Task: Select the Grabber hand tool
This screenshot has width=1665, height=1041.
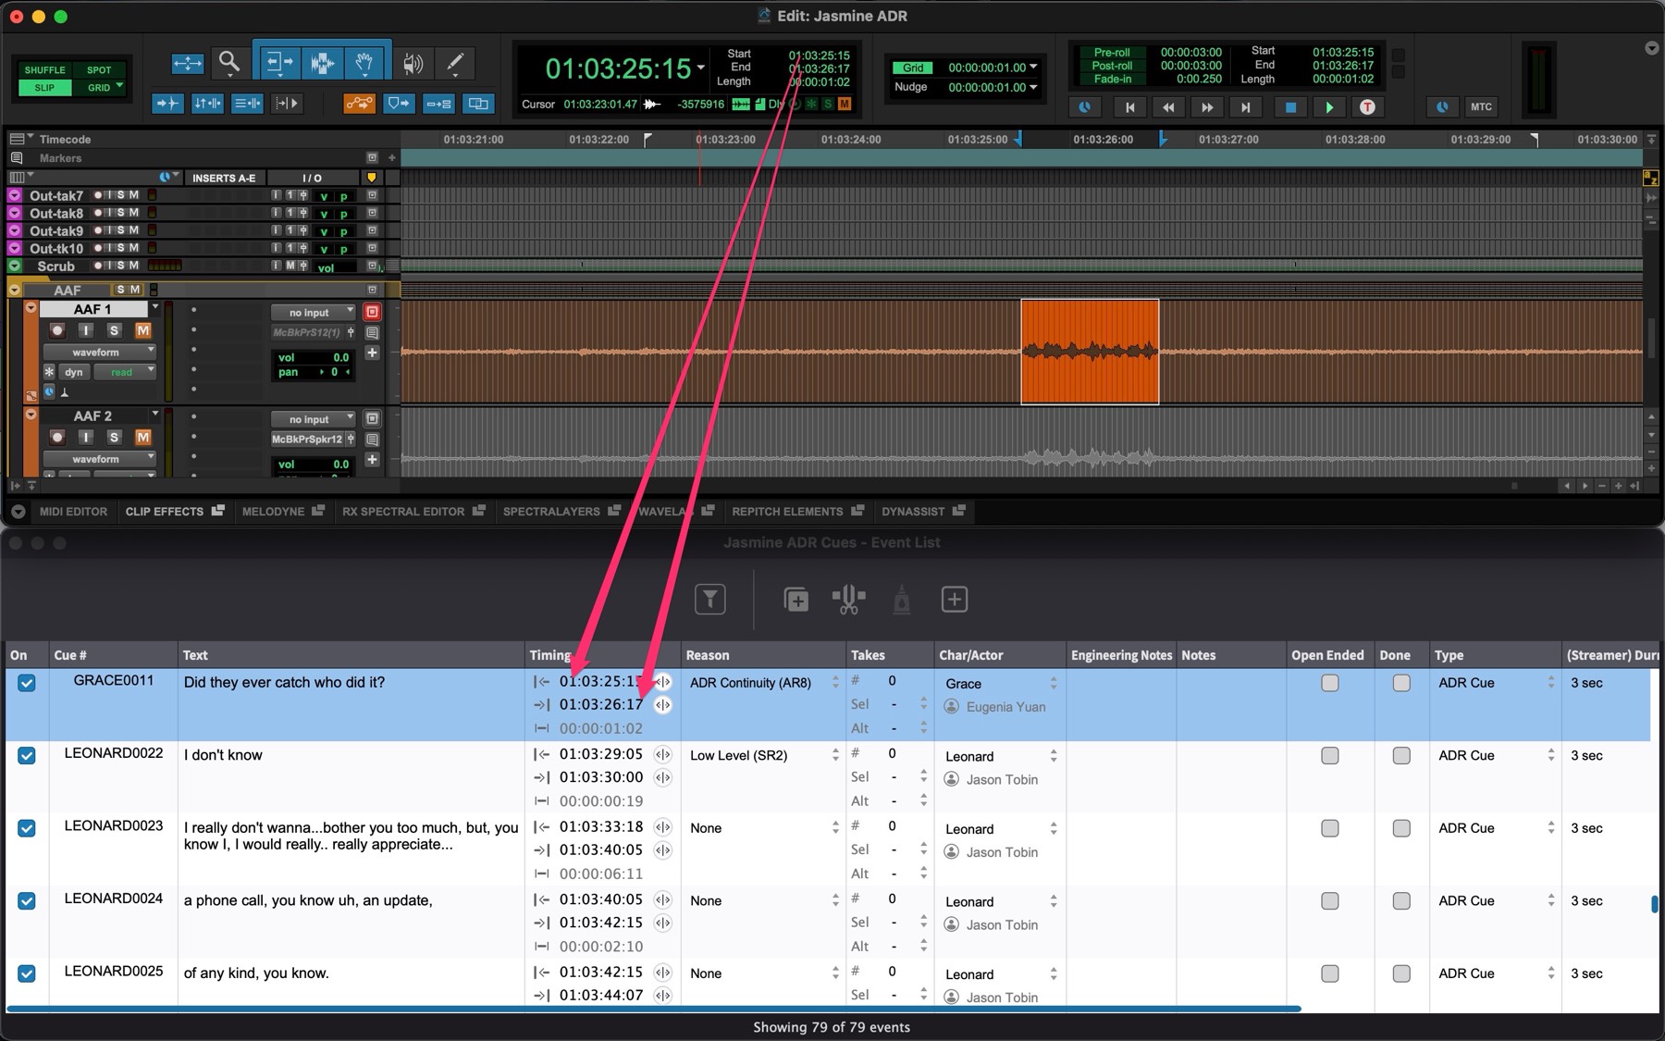Action: pos(364,63)
